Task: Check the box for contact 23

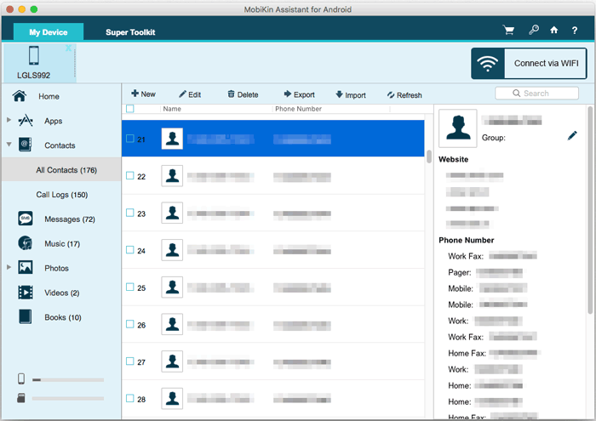Action: 130,213
